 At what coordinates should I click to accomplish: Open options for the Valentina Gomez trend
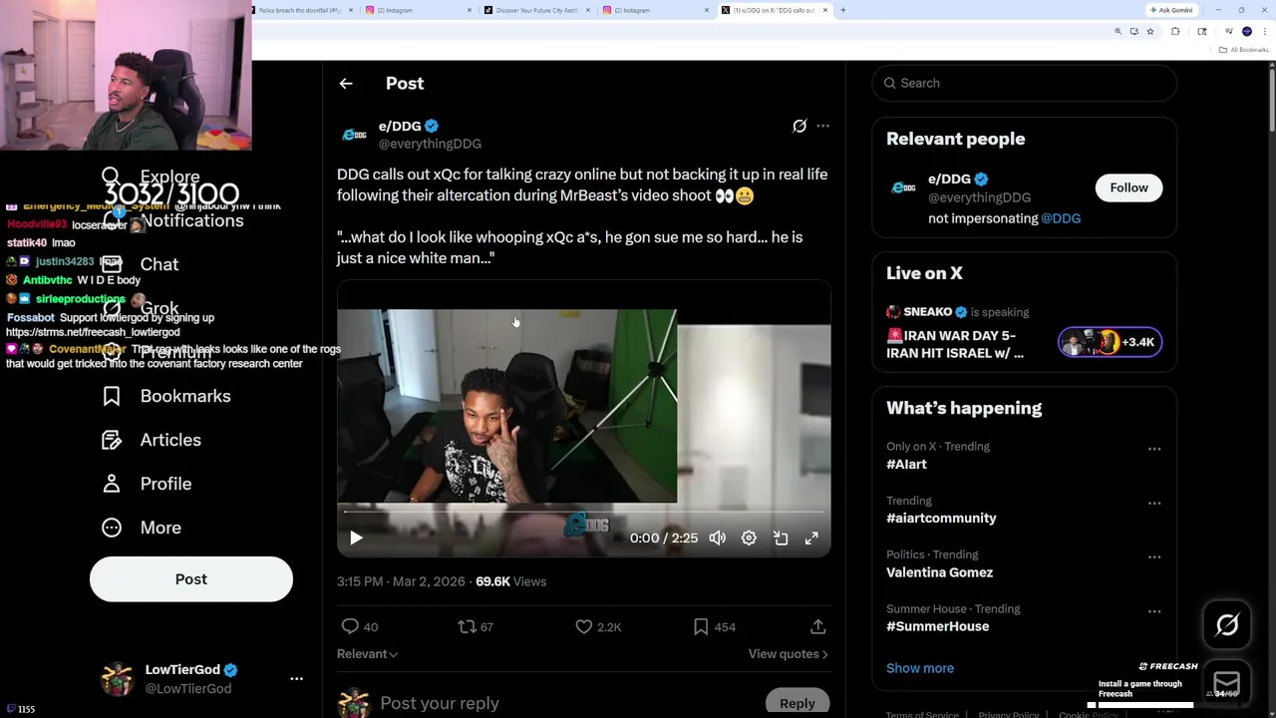click(1154, 556)
